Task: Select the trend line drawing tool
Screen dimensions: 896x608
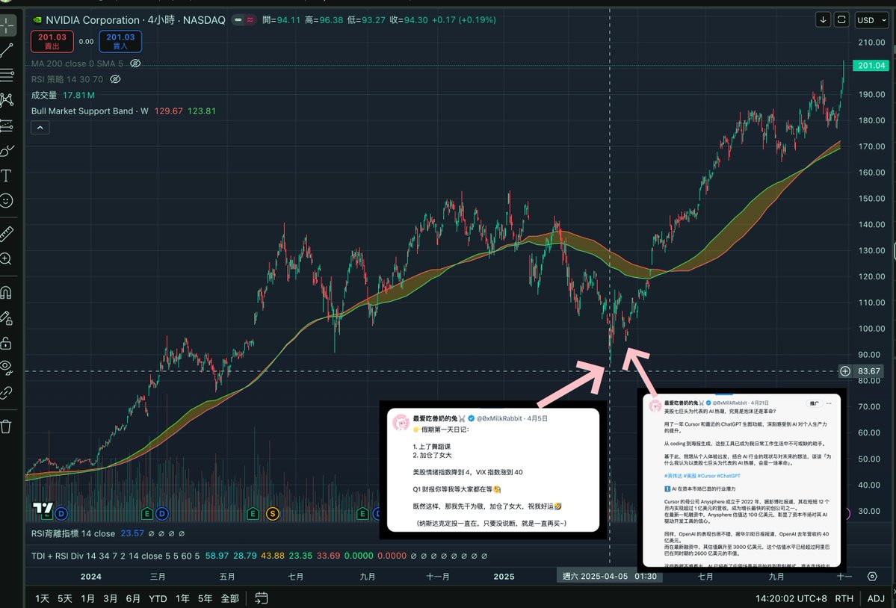Action: [7, 50]
